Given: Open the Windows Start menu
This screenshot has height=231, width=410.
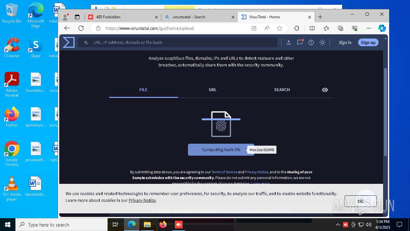Looking at the screenshot, I should click(x=8, y=225).
